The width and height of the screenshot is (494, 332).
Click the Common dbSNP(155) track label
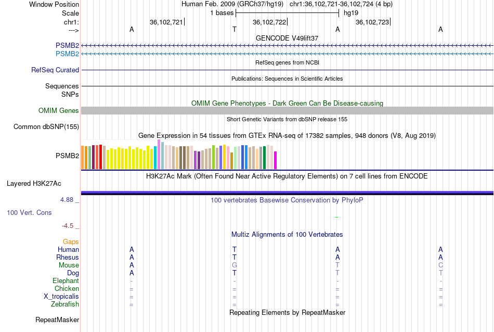click(46, 127)
